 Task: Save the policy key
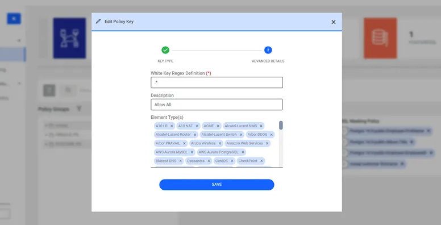click(217, 185)
